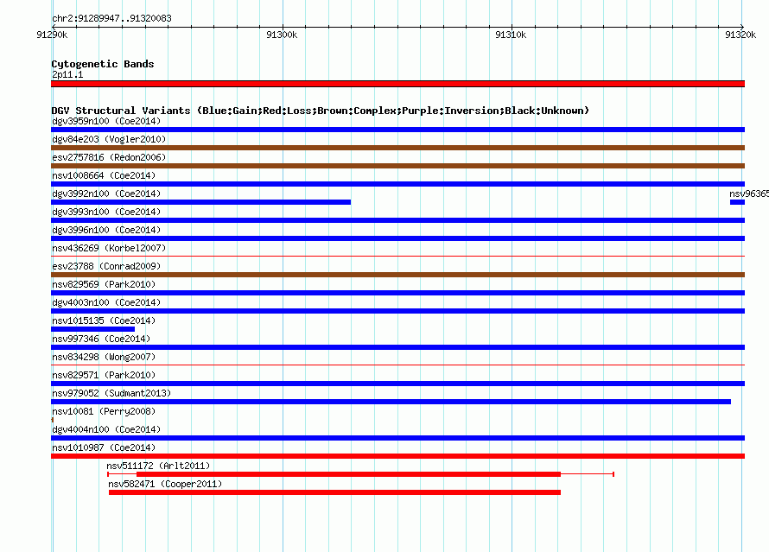The width and height of the screenshot is (769, 552).
Task: Click the 91300k ruler label
Action: pyautogui.click(x=282, y=35)
